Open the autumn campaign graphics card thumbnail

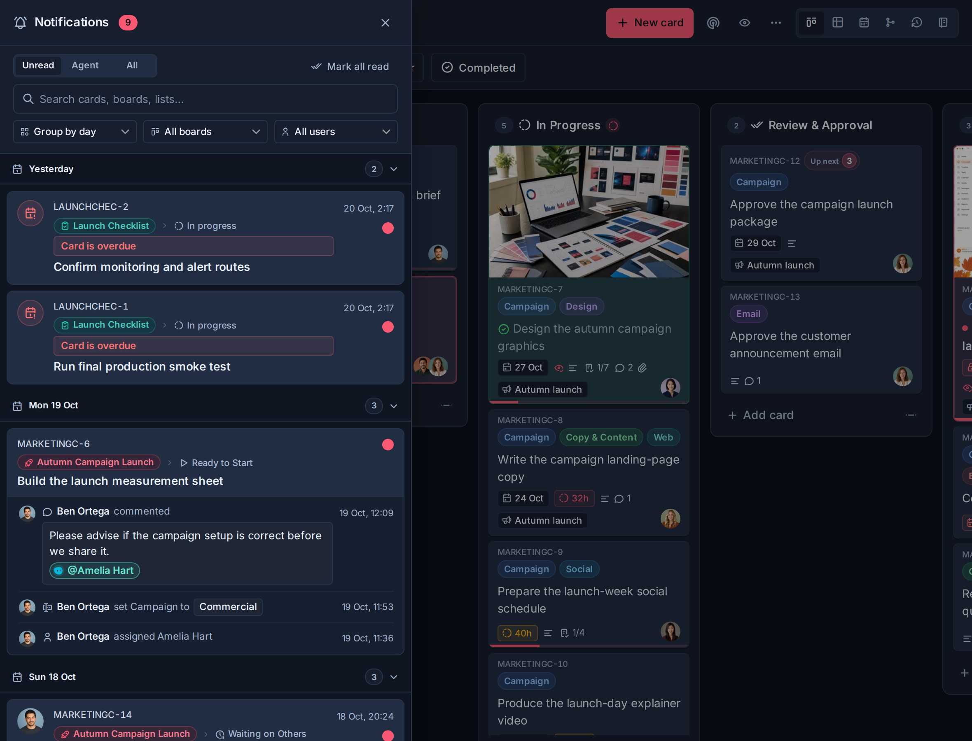(588, 211)
